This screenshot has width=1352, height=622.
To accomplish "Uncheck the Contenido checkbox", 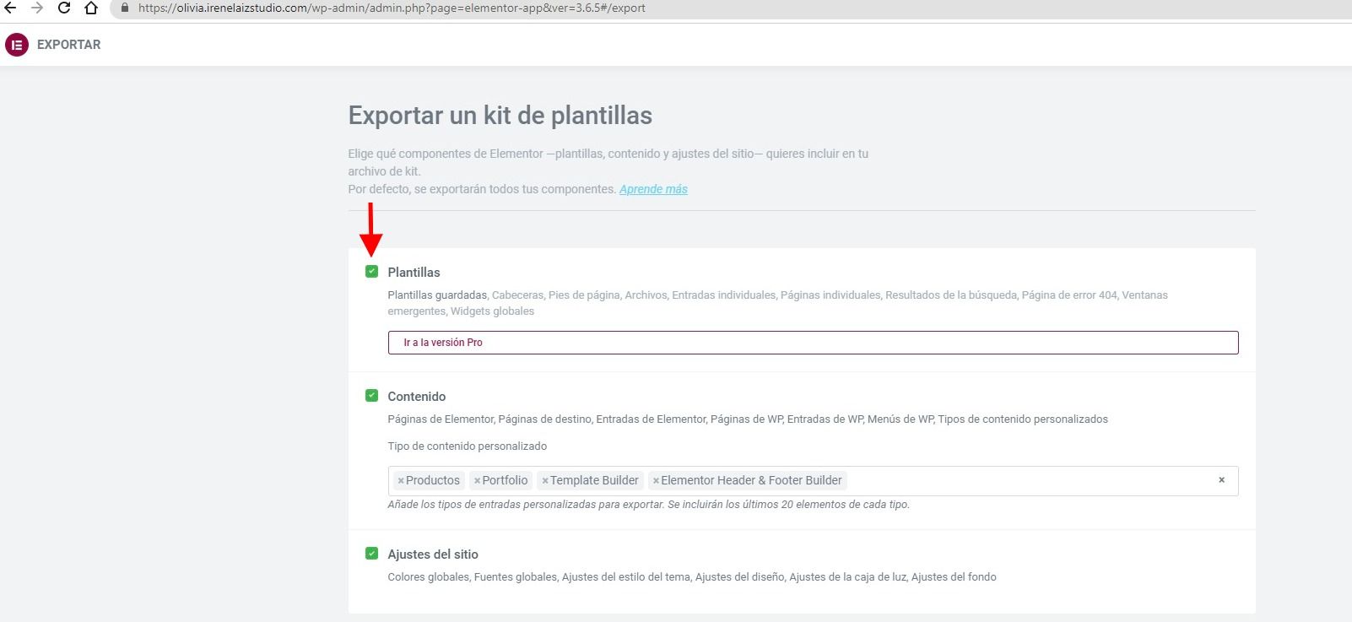I will coord(371,396).
